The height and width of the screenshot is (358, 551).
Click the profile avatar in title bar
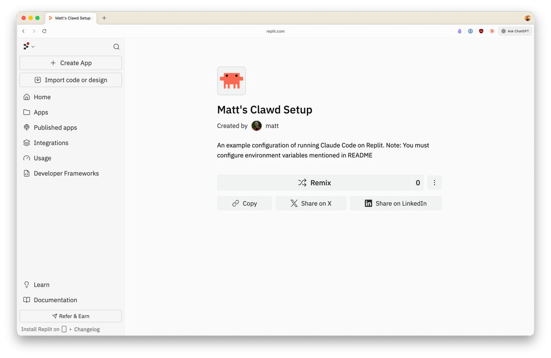528,18
